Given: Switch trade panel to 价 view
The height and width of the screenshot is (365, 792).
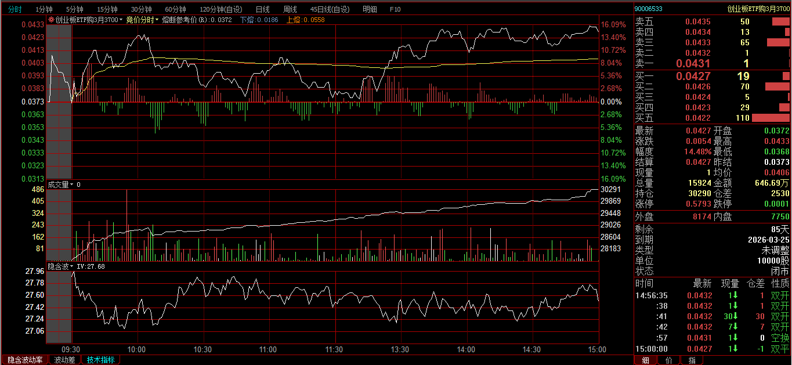Looking at the screenshot, I should tap(668, 360).
